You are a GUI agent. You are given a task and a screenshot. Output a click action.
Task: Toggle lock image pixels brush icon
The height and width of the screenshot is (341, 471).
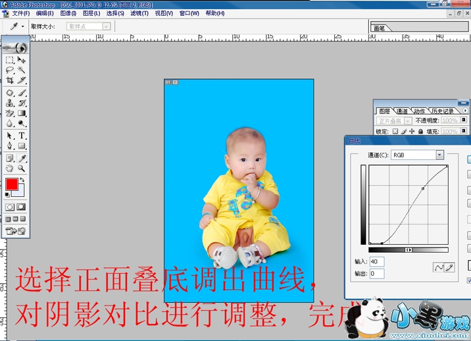pos(404,131)
